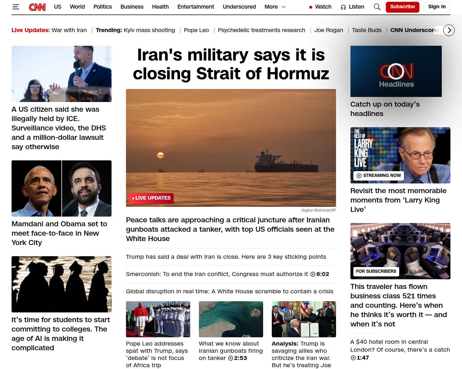Expand the More dropdown chevron
Image resolution: width=462 pixels, height=369 pixels.
pos(284,7)
